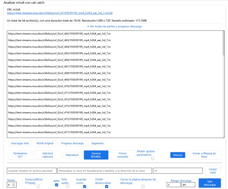Uncheck the 'MP4' checkbox
Screen dimensions: 228x189
57,185
